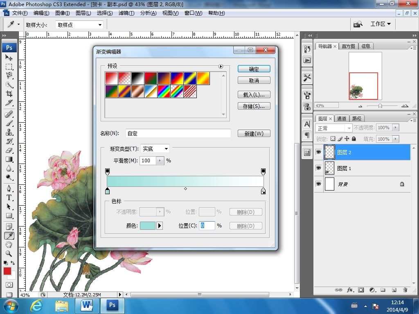Image resolution: width=419 pixels, height=314 pixels.
Task: Select the Hand tool
Action: [9, 244]
